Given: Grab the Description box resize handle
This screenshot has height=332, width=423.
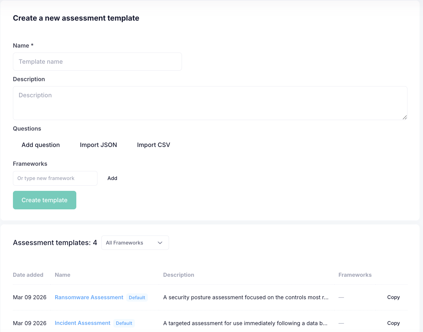Looking at the screenshot, I should tap(405, 117).
